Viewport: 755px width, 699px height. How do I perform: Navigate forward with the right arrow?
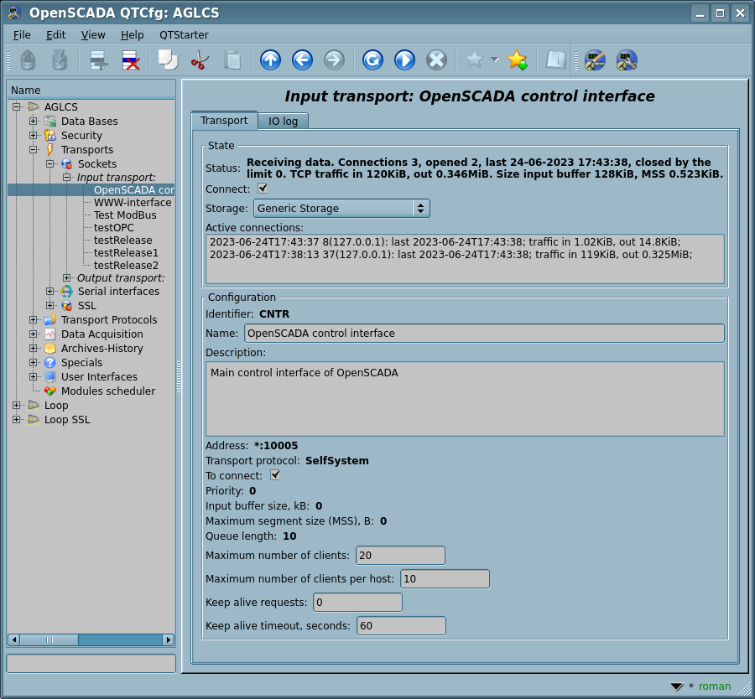click(334, 60)
